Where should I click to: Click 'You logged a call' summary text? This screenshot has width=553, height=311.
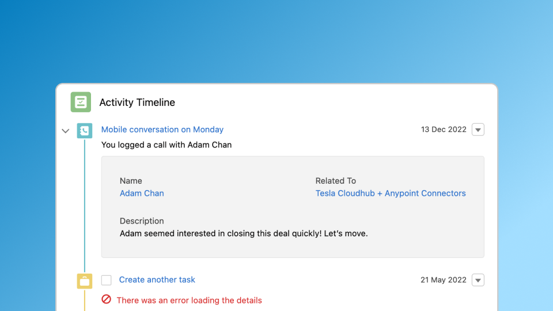click(x=166, y=145)
